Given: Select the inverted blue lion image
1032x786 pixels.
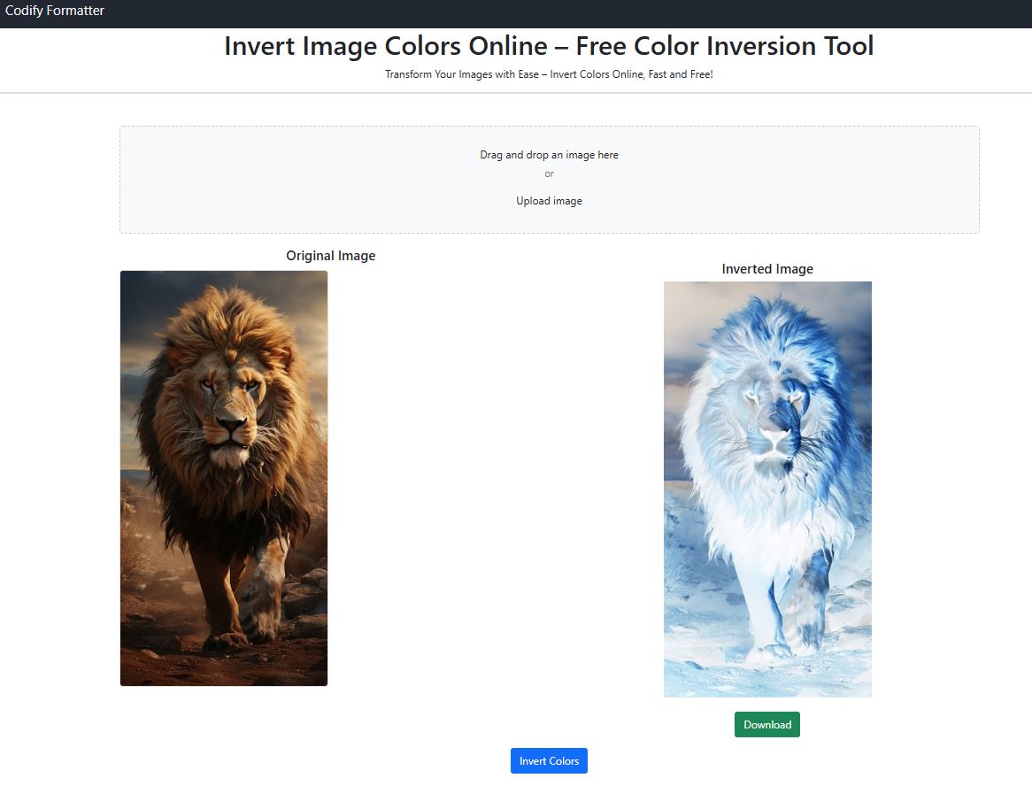Looking at the screenshot, I should click(x=767, y=489).
